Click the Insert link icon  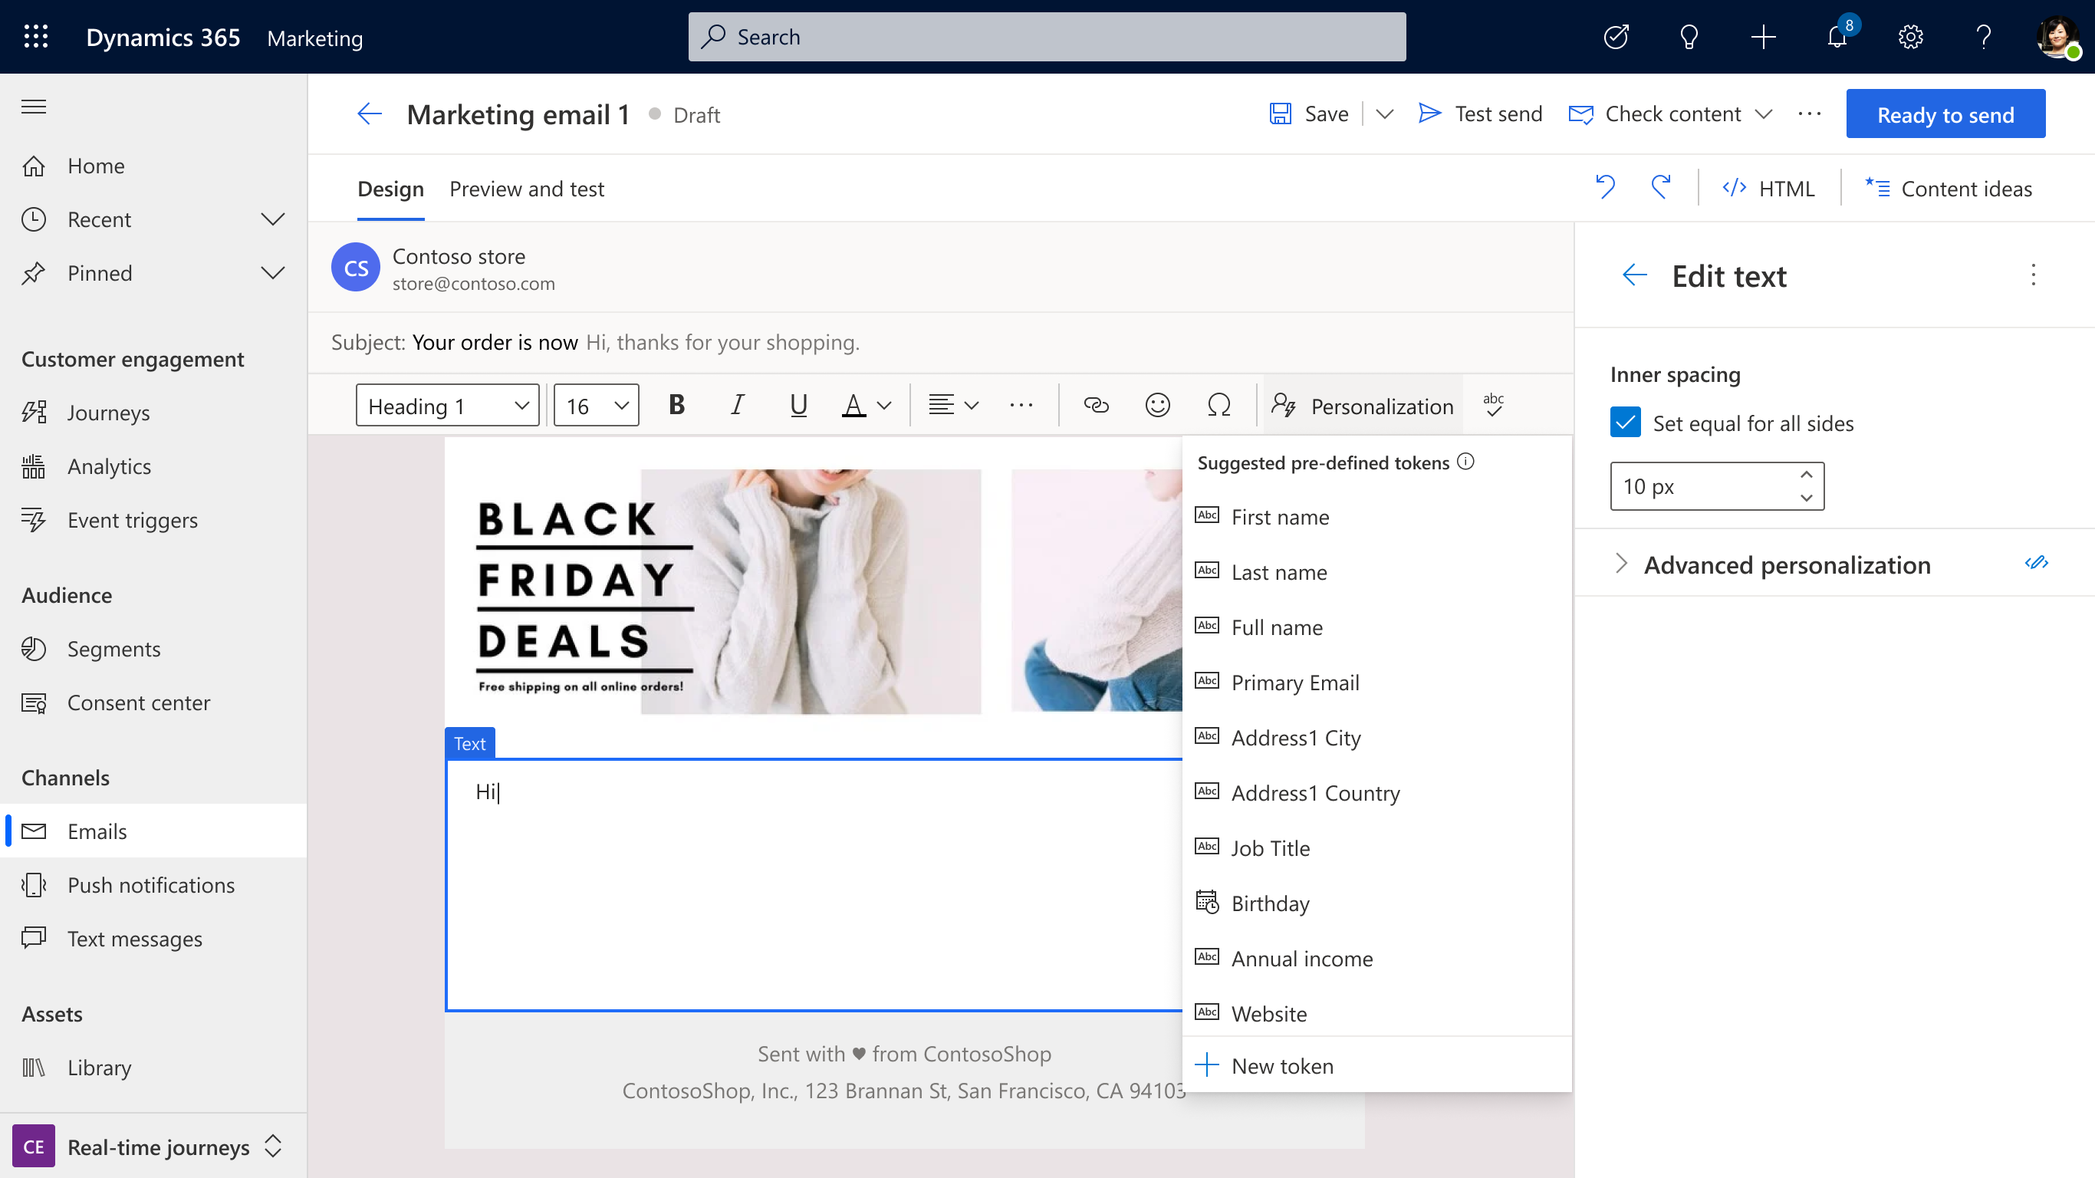click(x=1095, y=404)
